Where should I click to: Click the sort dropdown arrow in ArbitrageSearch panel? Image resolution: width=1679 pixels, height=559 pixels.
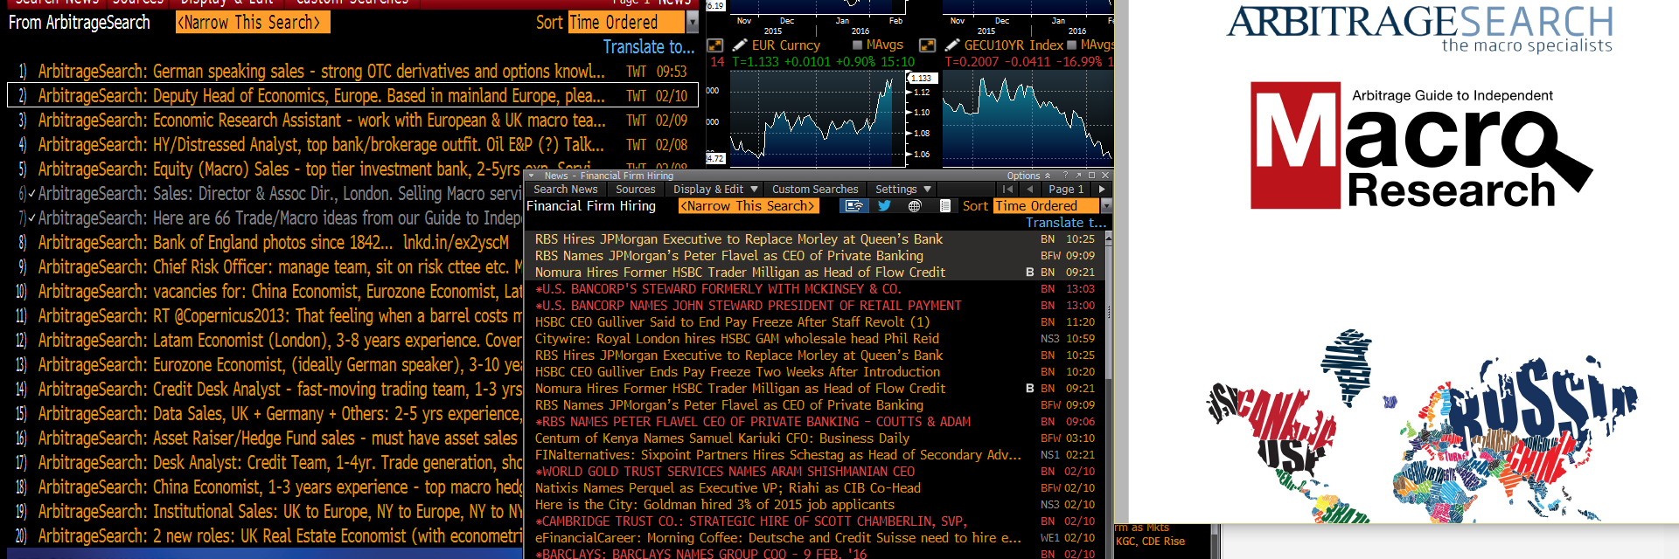click(693, 23)
